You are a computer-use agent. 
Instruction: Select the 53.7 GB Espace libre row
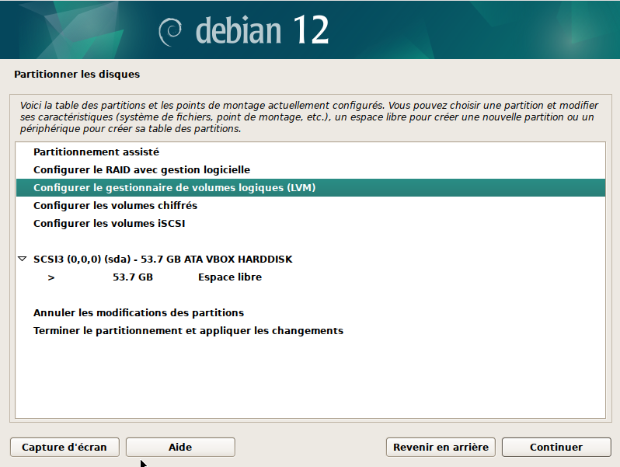(x=311, y=277)
